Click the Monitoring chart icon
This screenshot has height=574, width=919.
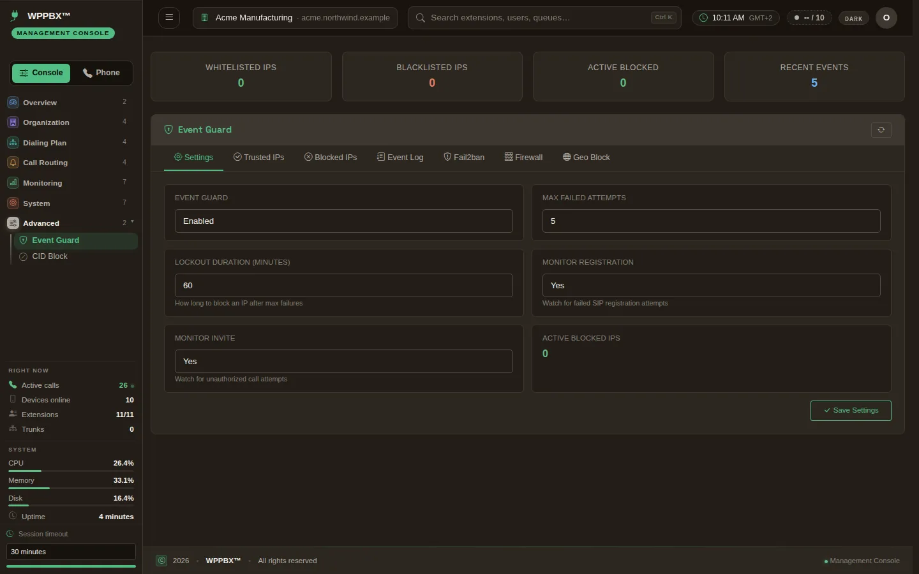click(x=13, y=183)
